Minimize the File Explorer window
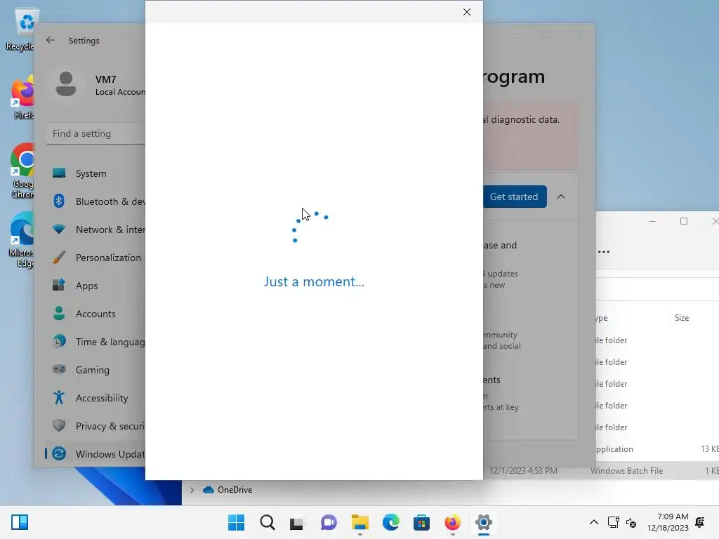 pos(652,221)
